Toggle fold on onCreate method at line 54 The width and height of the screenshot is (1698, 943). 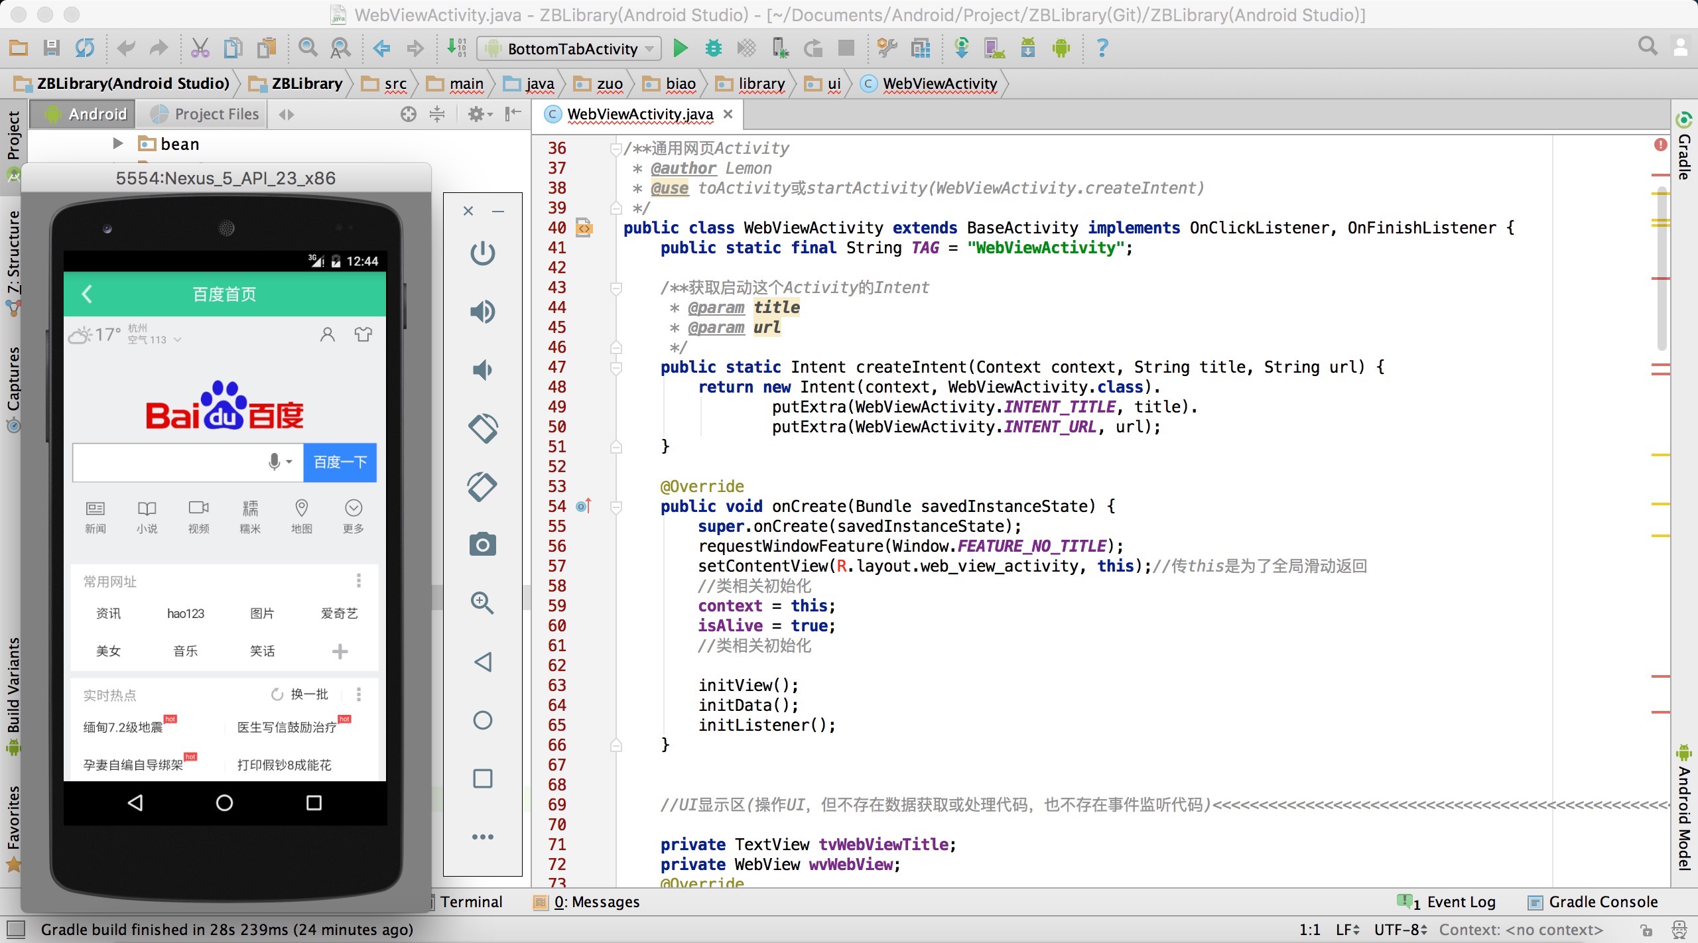point(616,507)
